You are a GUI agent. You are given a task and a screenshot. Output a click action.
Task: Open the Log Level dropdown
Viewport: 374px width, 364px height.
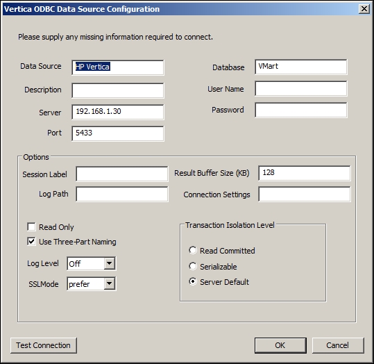click(x=109, y=263)
